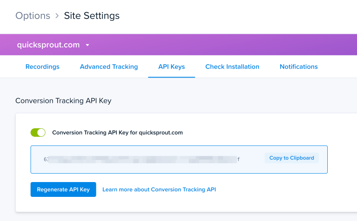357x221 pixels.
Task: Click the Site Settings page title
Action: 92,16
